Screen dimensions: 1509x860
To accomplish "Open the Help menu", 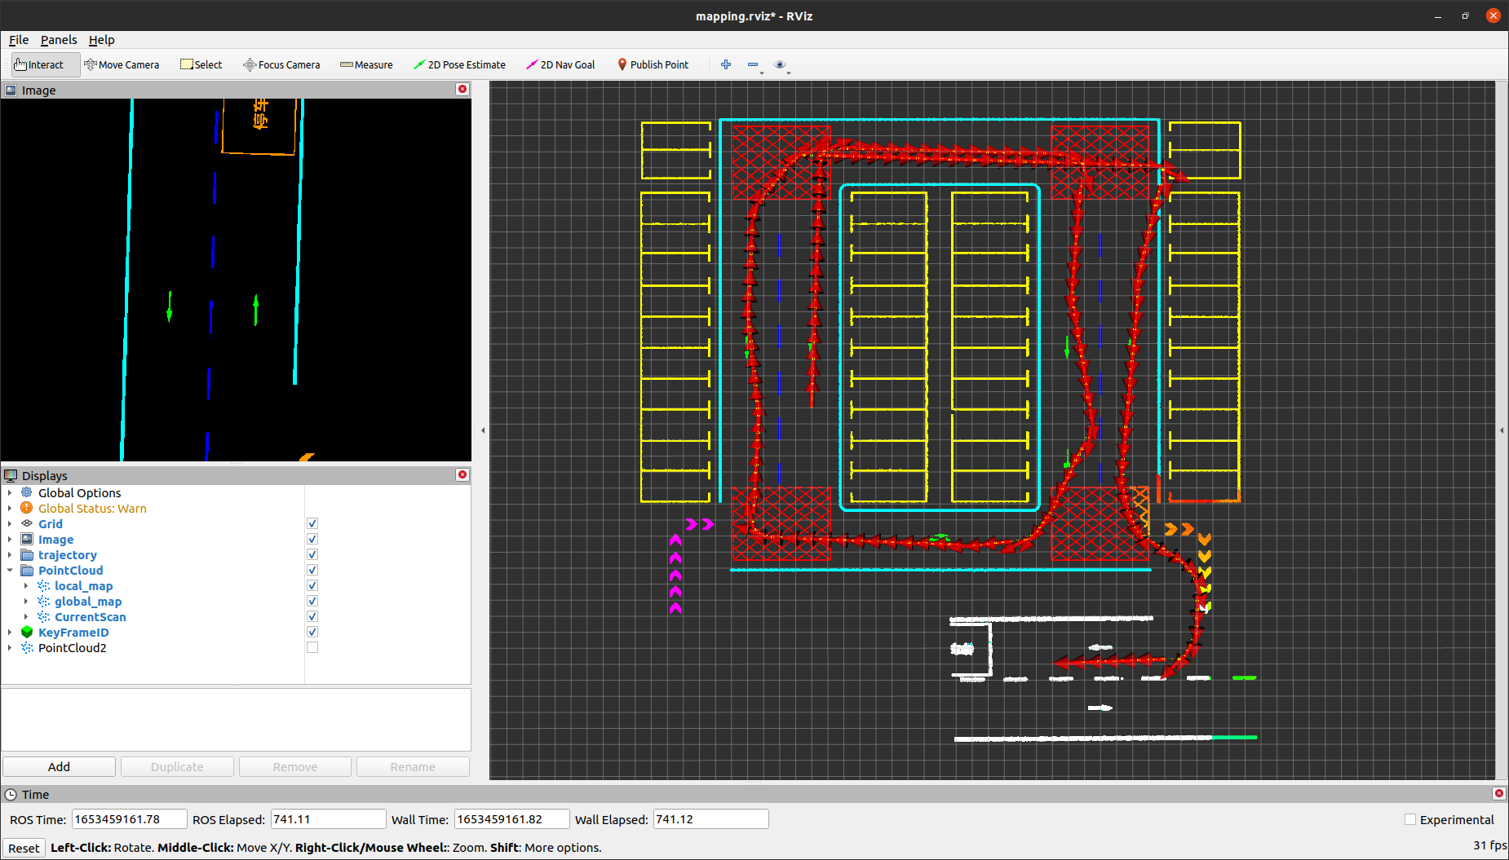I will coord(102,39).
